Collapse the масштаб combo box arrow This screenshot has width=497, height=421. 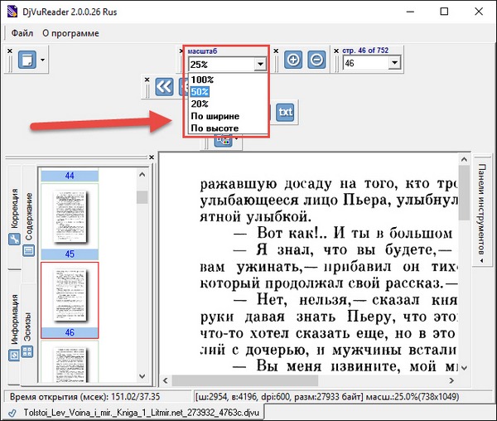(x=260, y=65)
